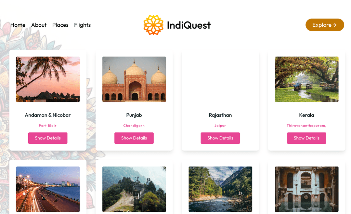
Task: Open Kerala's Show Details button
Action: tap(306, 138)
